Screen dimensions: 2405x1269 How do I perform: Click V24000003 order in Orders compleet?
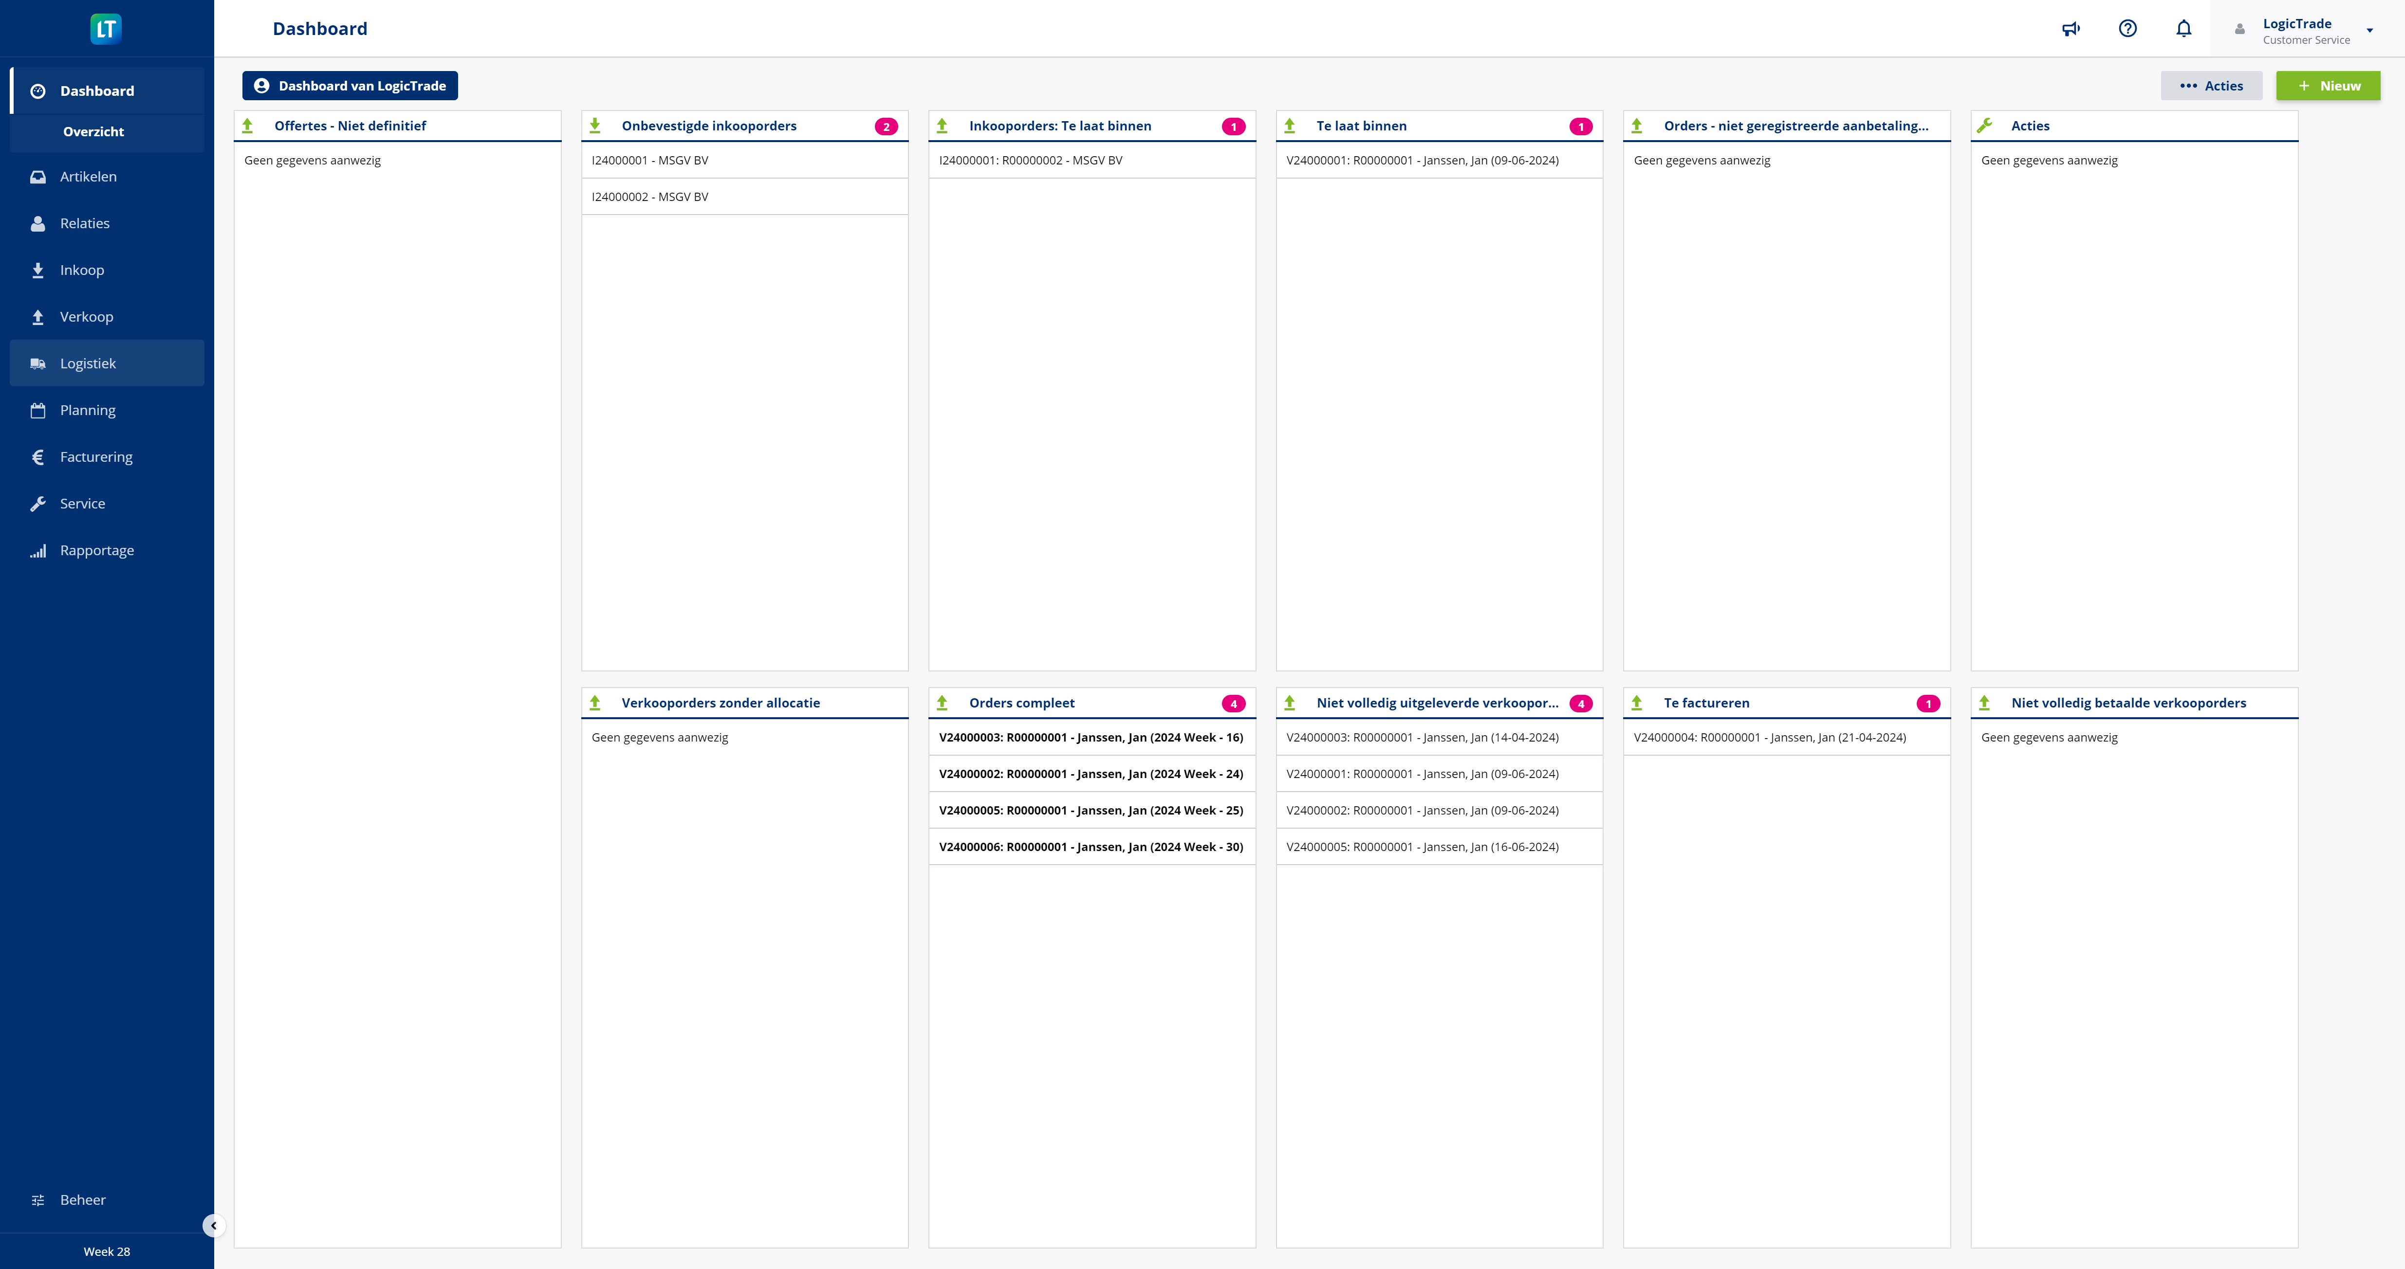tap(1091, 736)
